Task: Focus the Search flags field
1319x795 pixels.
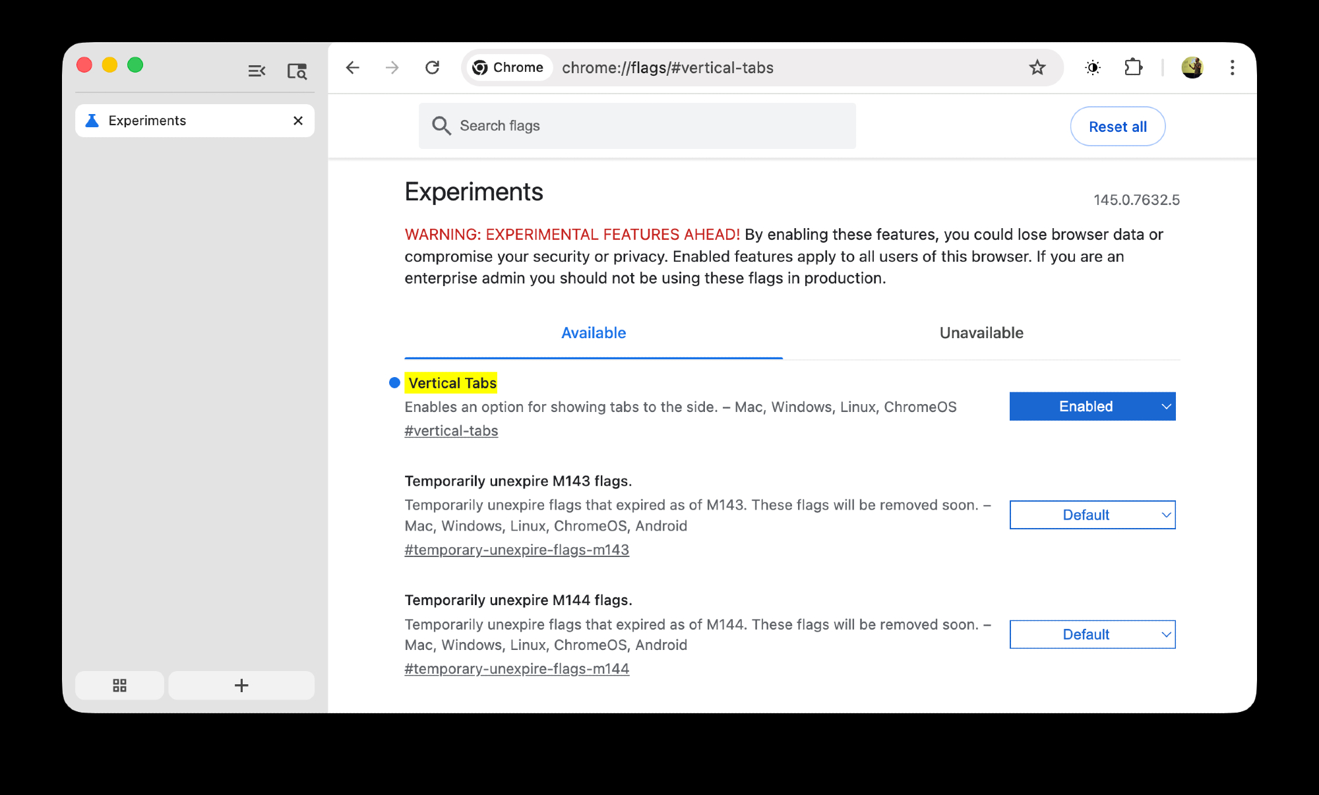Action: (x=636, y=126)
